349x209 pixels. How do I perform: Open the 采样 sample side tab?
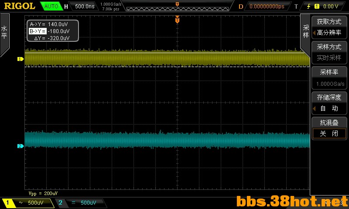306,31
